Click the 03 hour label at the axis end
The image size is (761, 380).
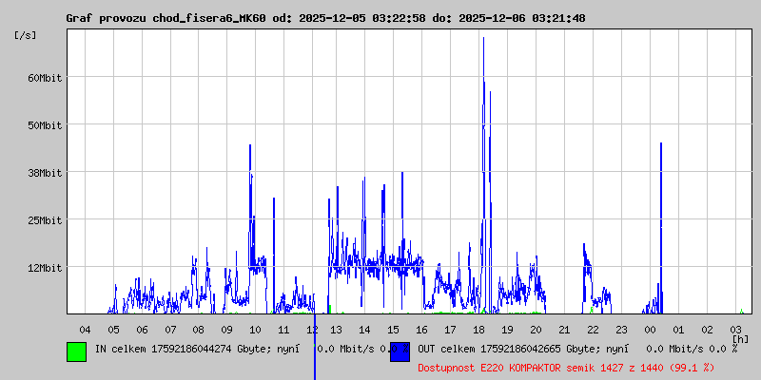click(x=735, y=329)
